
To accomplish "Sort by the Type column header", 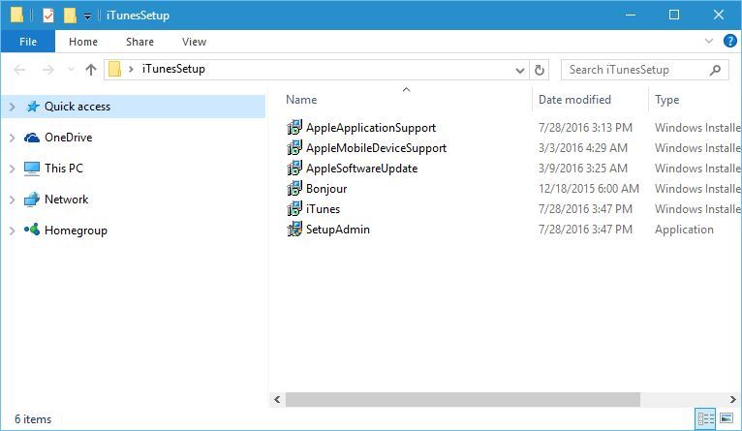I will [x=666, y=100].
